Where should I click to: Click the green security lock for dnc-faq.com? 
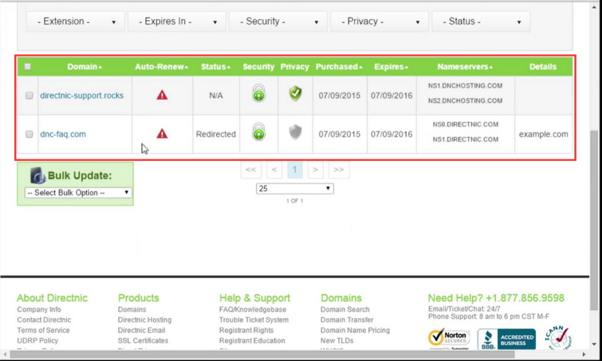click(x=259, y=131)
